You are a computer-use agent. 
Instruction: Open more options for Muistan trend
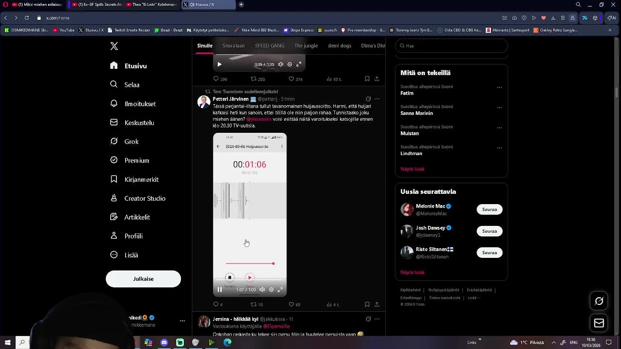click(499, 128)
